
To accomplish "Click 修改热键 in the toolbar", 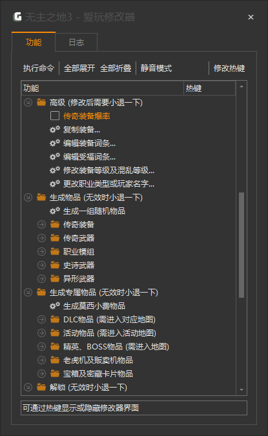I will pos(229,68).
